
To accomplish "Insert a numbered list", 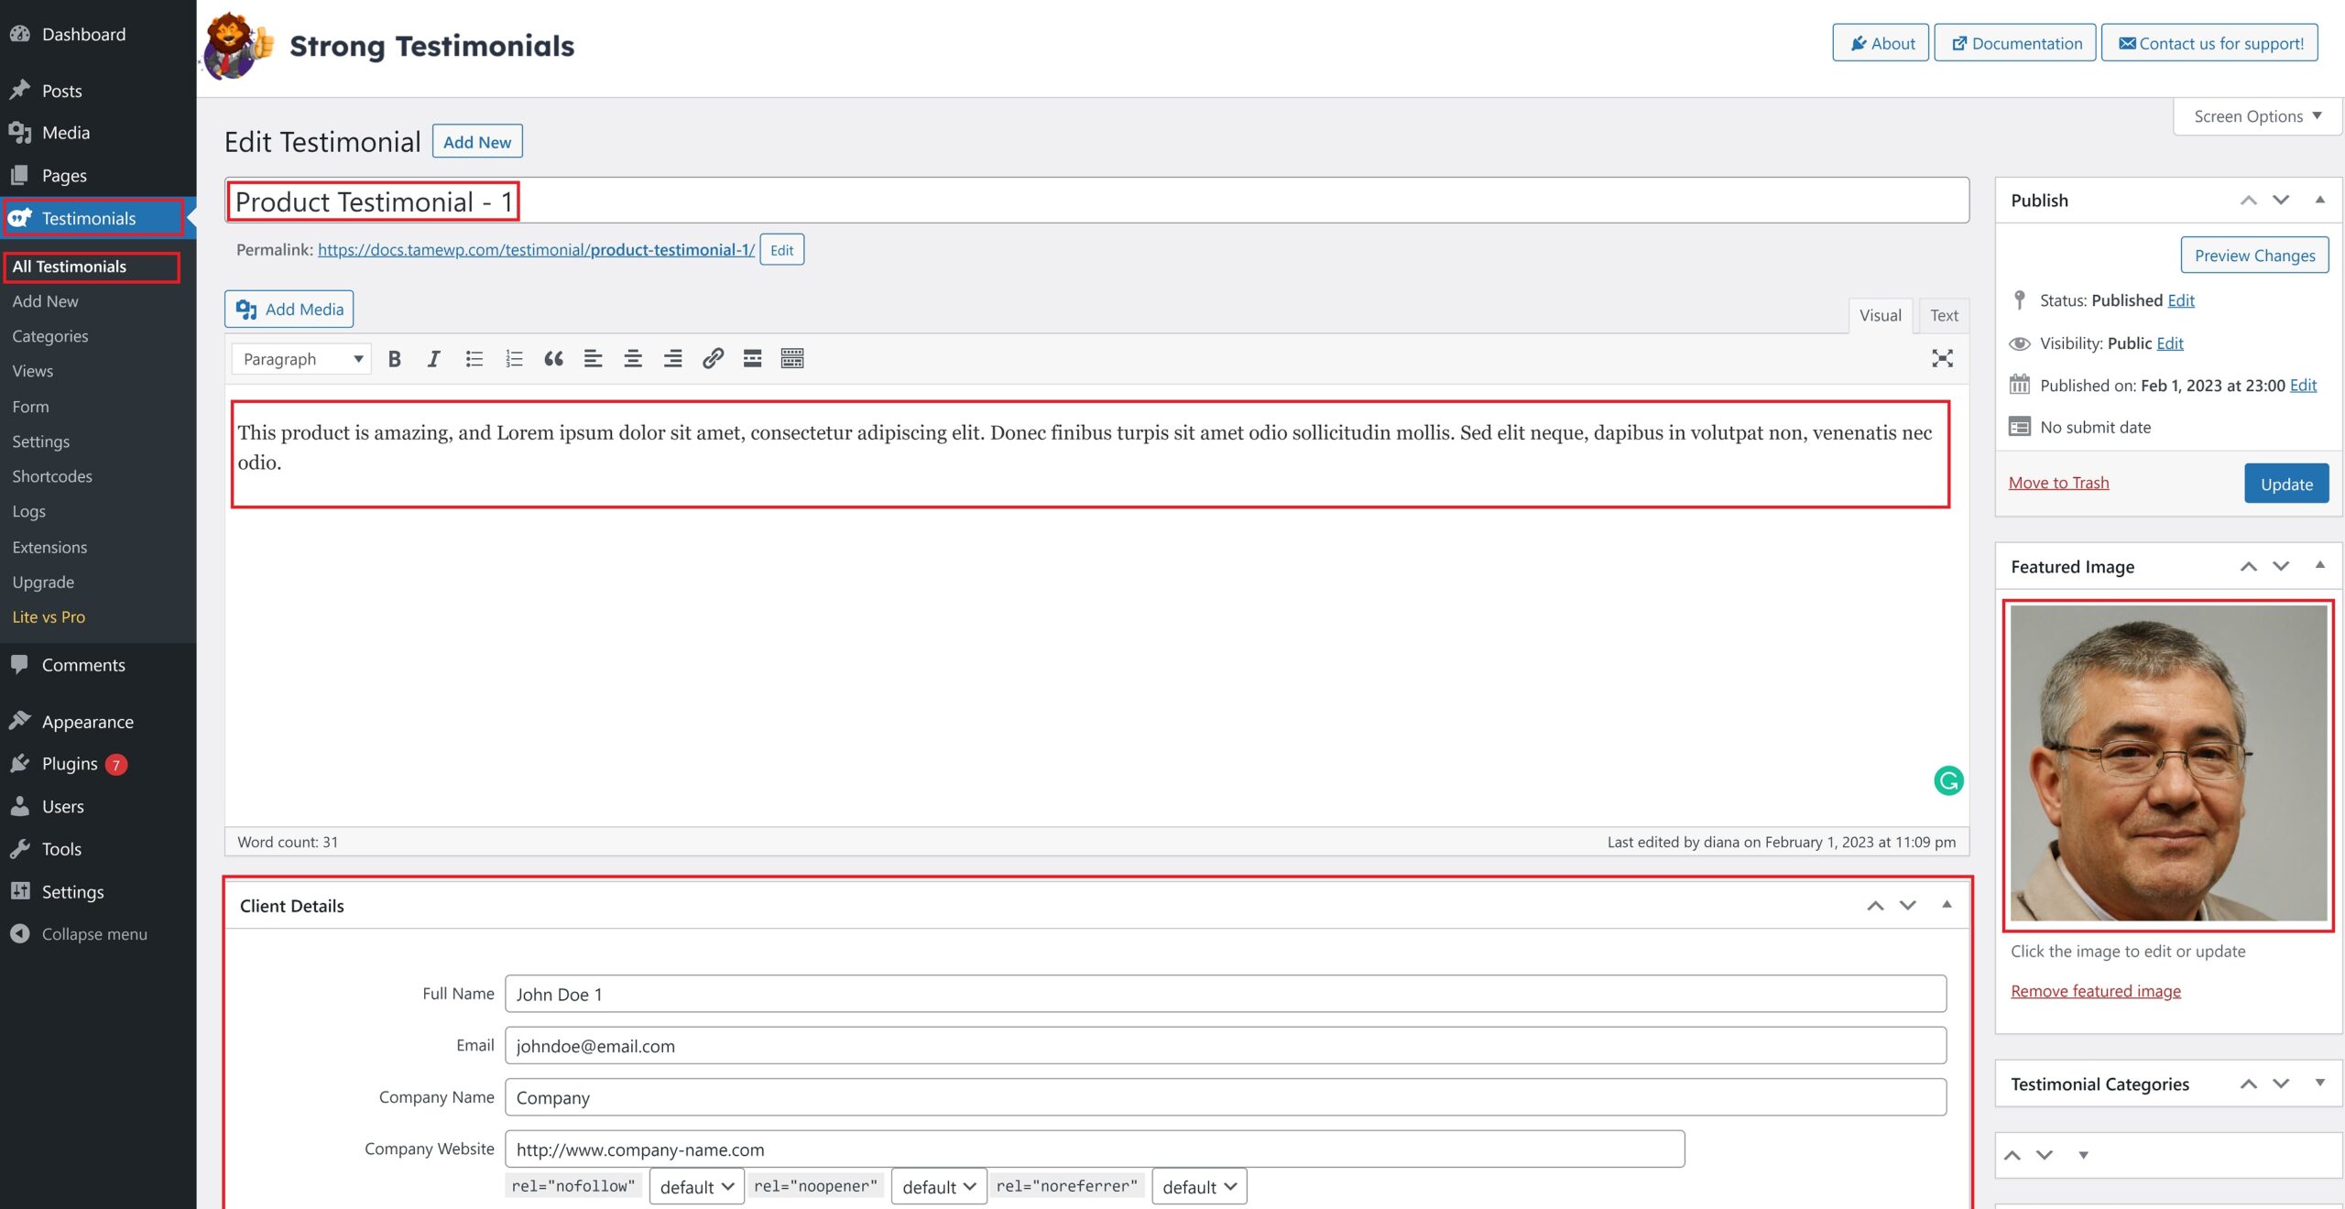I will point(514,359).
